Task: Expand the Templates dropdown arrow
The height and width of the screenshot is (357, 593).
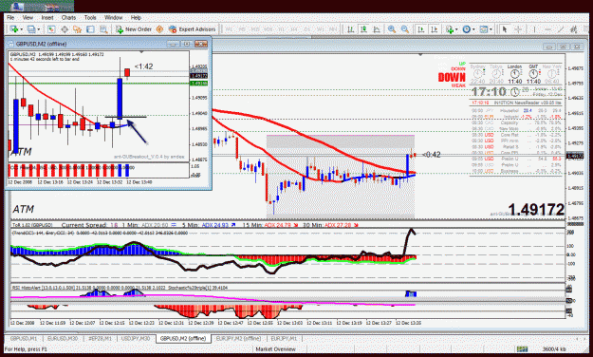Action: tap(491, 29)
